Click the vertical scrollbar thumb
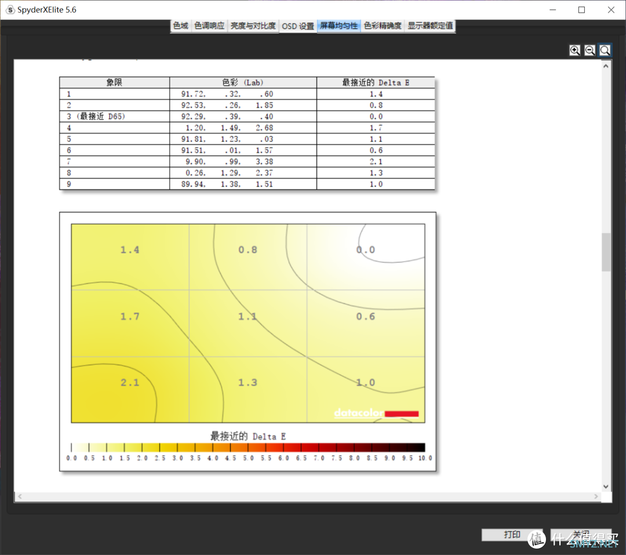Image resolution: width=626 pixels, height=555 pixels. (606, 252)
